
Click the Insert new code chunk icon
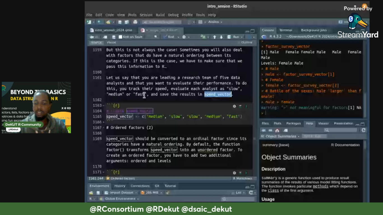point(203,37)
